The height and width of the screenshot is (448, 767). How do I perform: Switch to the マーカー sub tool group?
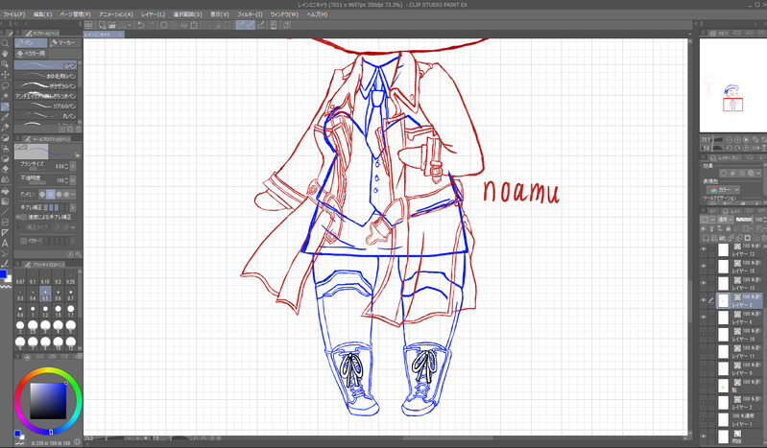pos(62,43)
